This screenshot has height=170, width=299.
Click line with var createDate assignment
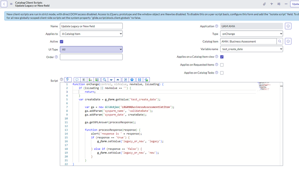(119, 99)
